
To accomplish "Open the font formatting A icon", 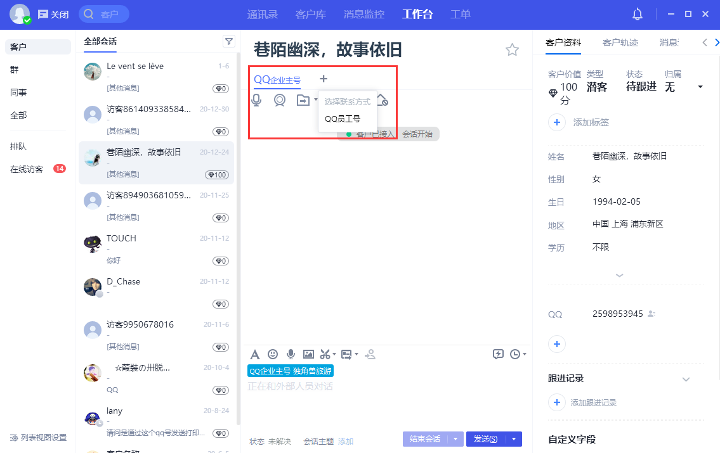I will pos(255,354).
